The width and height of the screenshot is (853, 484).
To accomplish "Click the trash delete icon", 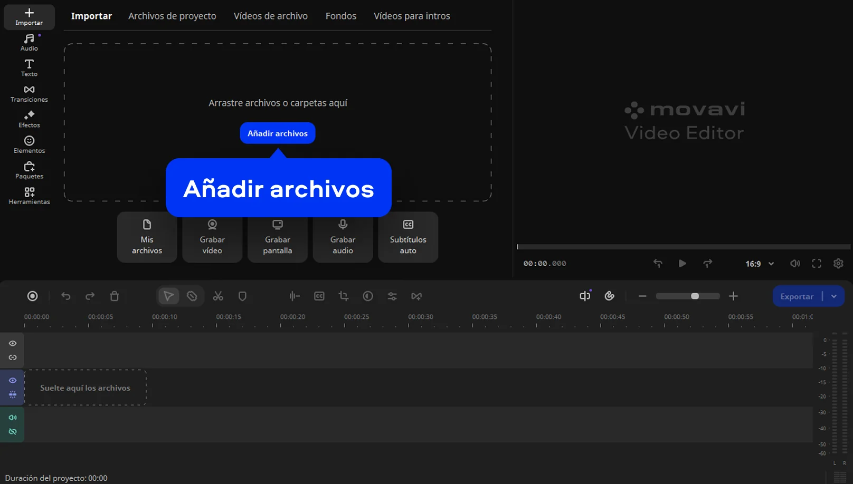I will (x=114, y=296).
